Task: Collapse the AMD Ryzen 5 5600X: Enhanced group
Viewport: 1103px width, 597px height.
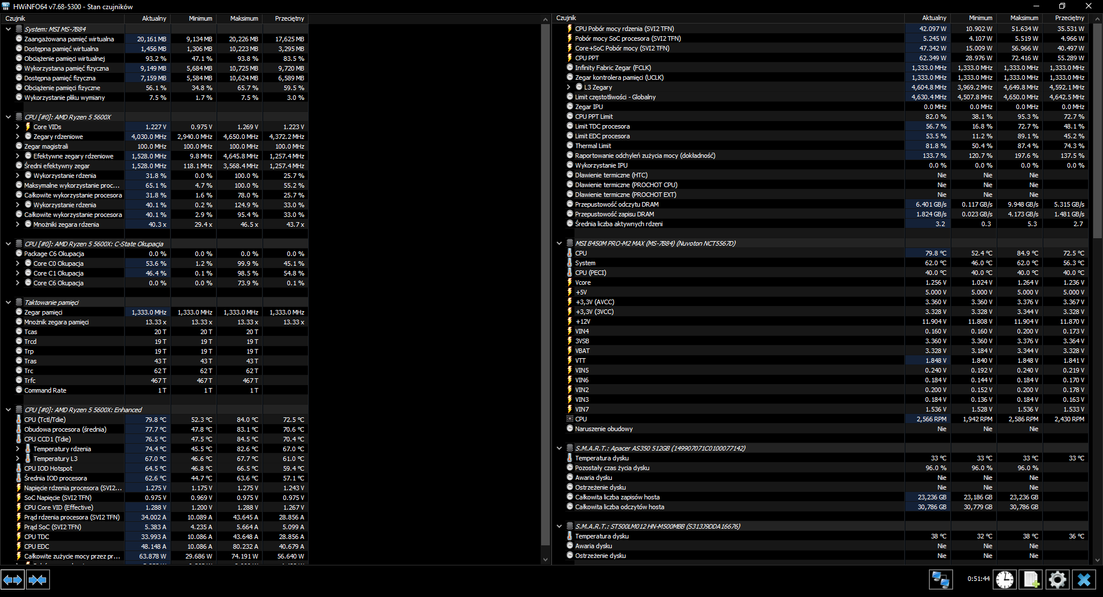Action: (8, 410)
